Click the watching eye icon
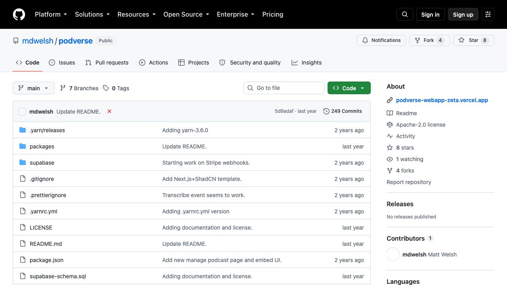 pos(390,159)
